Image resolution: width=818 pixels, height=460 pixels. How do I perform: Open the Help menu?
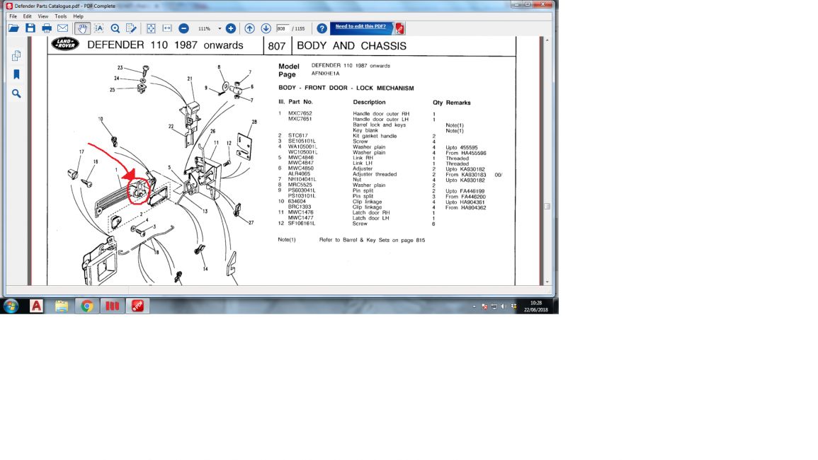pos(78,16)
